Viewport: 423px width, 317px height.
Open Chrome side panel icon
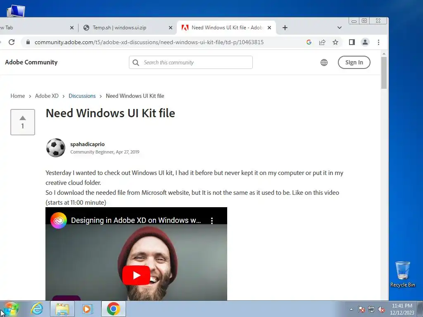pyautogui.click(x=352, y=42)
